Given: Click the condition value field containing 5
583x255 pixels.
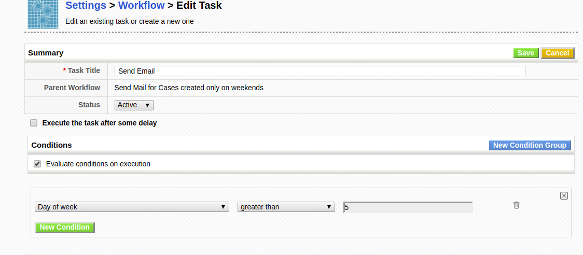Looking at the screenshot, I should [408, 207].
